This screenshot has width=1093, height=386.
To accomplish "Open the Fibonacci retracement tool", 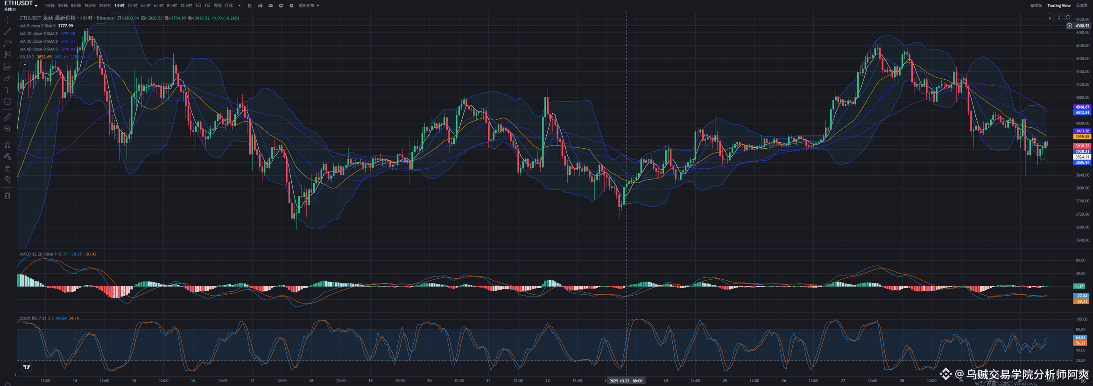I will [7, 43].
